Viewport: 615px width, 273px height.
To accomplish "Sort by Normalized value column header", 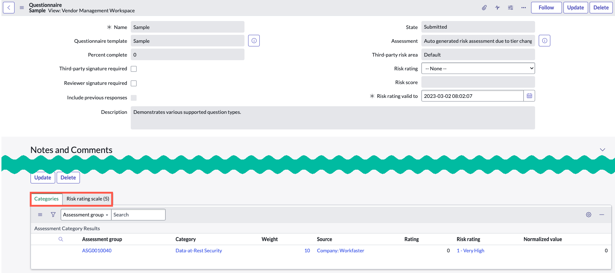I will pyautogui.click(x=543, y=239).
